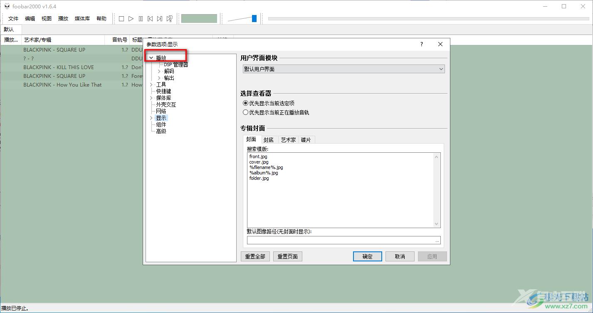Click inside the 搜索模版 text area
Image resolution: width=593 pixels, height=313 pixels.
340,190
